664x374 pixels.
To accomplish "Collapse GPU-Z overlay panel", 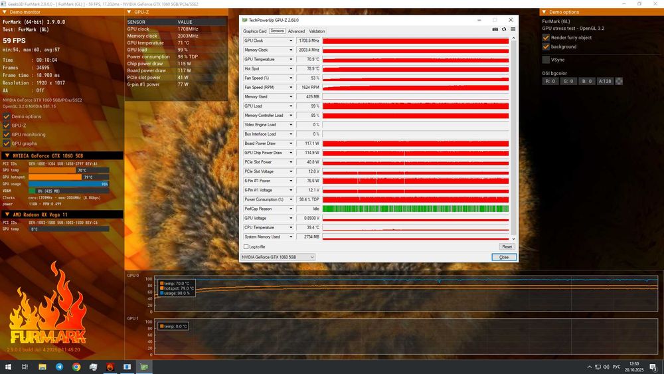I will (x=129, y=12).
